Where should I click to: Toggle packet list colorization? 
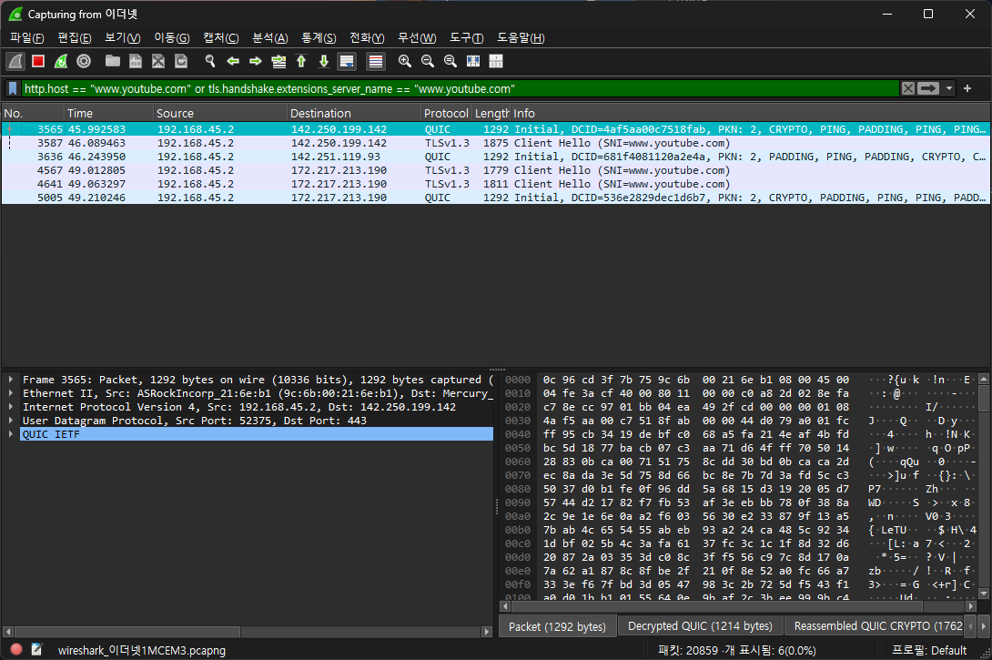pos(374,61)
